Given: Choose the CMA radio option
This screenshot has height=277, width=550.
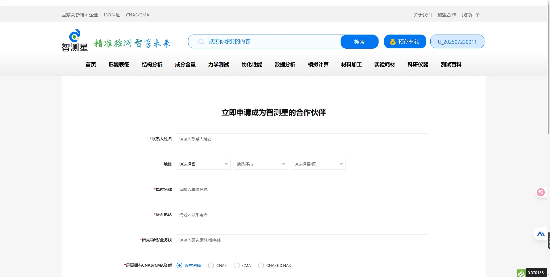Looking at the screenshot, I should pyautogui.click(x=236, y=265).
